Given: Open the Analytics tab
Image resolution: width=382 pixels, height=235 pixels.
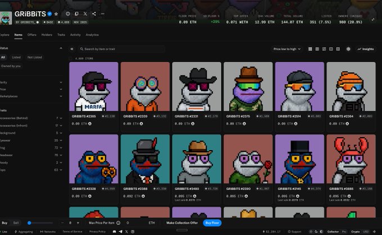Looking at the screenshot, I should pos(92,35).
